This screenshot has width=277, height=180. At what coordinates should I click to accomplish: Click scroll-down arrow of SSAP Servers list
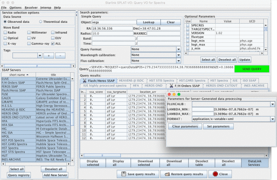[72, 160]
